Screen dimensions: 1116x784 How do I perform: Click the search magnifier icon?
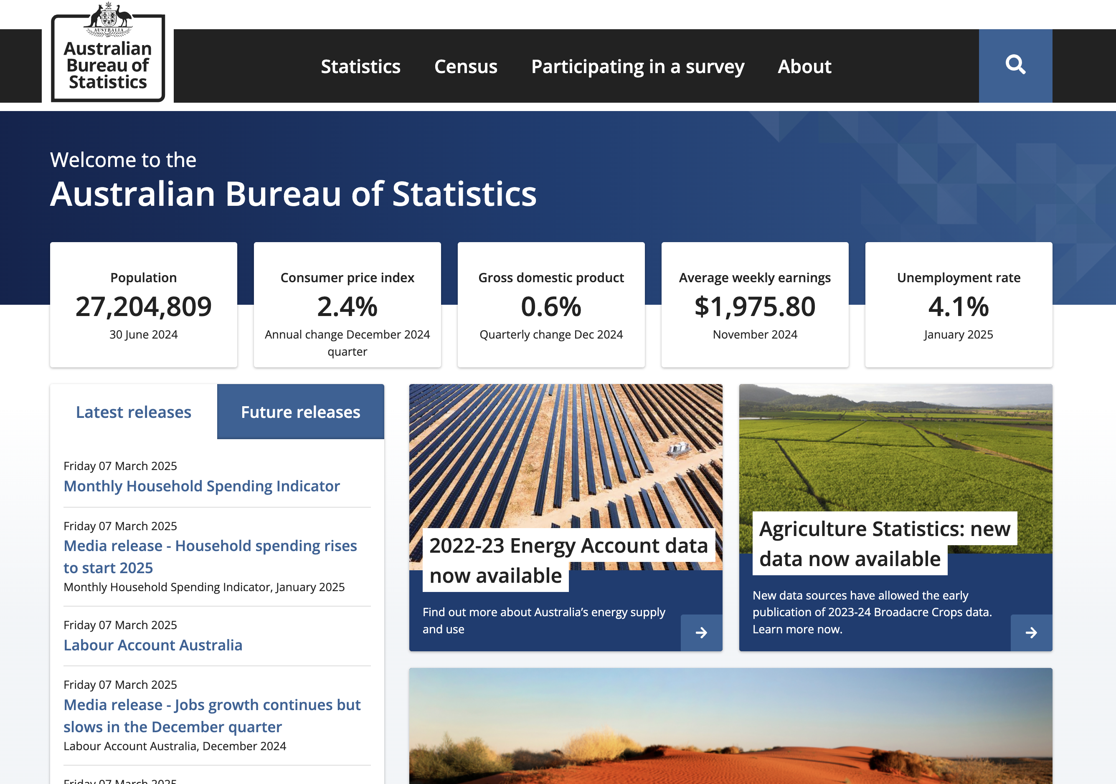tap(1015, 65)
